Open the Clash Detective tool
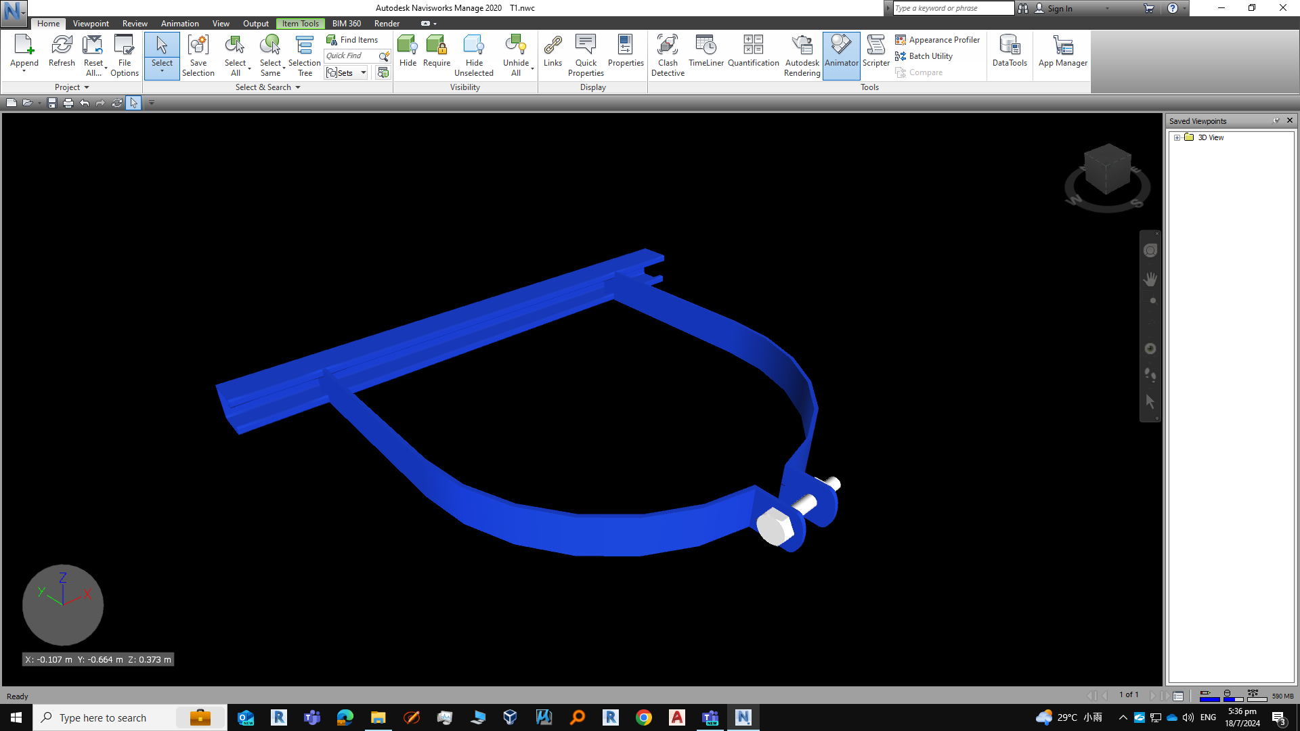Screen dimensions: 1300x731 pos(668,56)
